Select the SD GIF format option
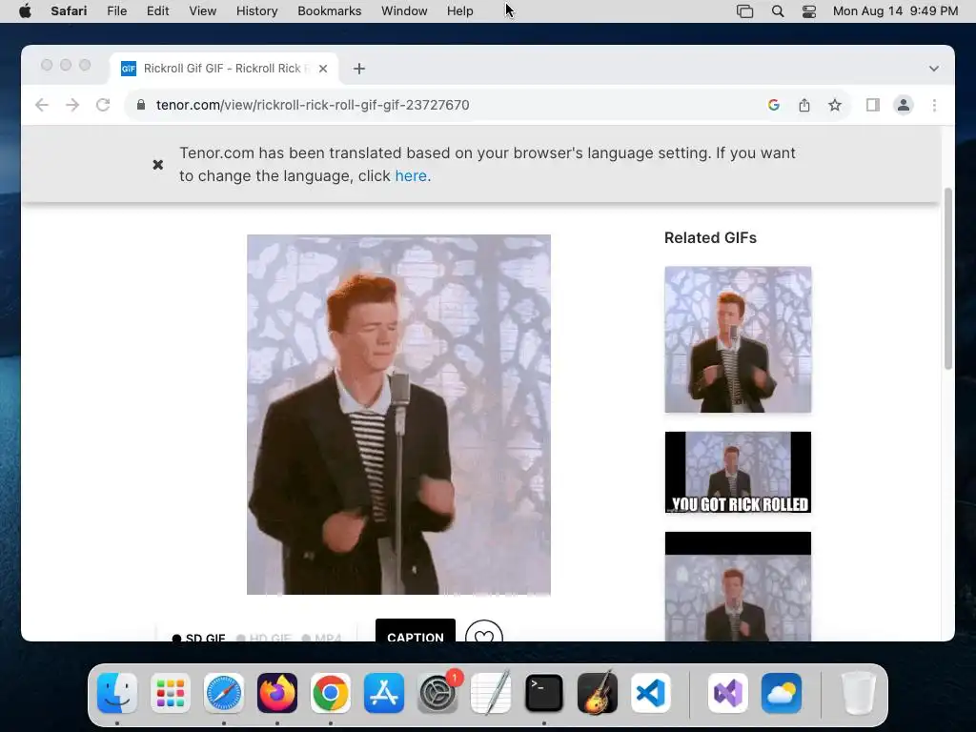 (198, 637)
